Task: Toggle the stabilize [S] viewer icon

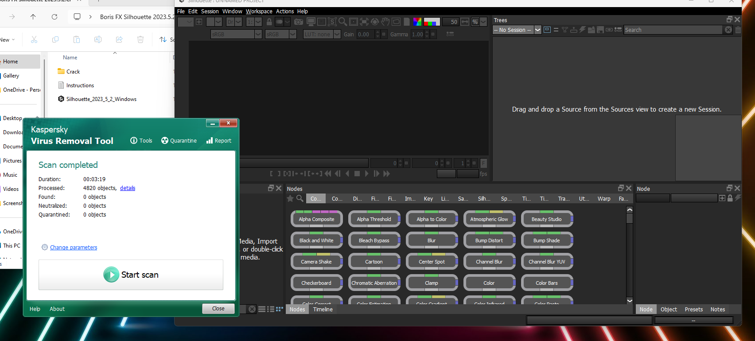Action: click(332, 22)
